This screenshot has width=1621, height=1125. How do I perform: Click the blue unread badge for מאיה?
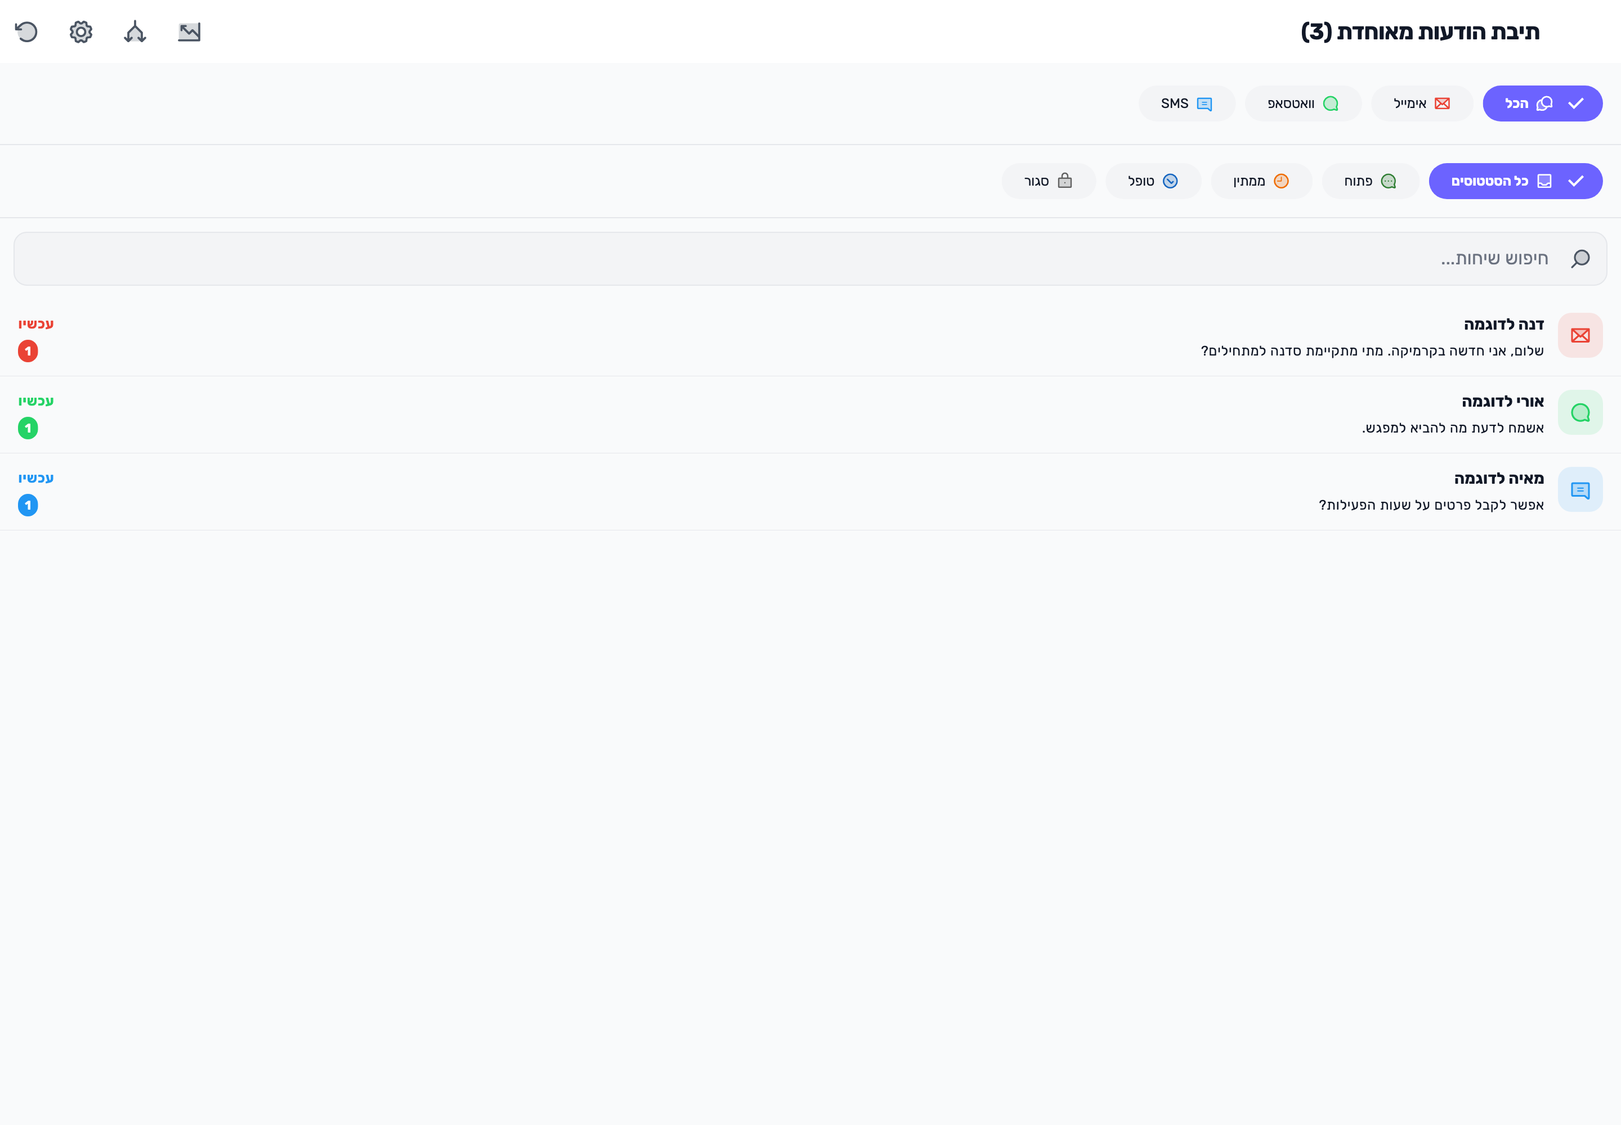(x=28, y=505)
